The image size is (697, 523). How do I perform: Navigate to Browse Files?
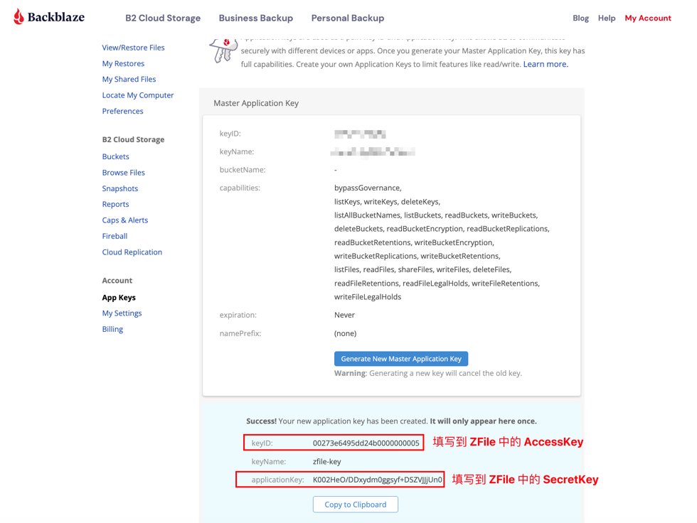click(x=123, y=173)
